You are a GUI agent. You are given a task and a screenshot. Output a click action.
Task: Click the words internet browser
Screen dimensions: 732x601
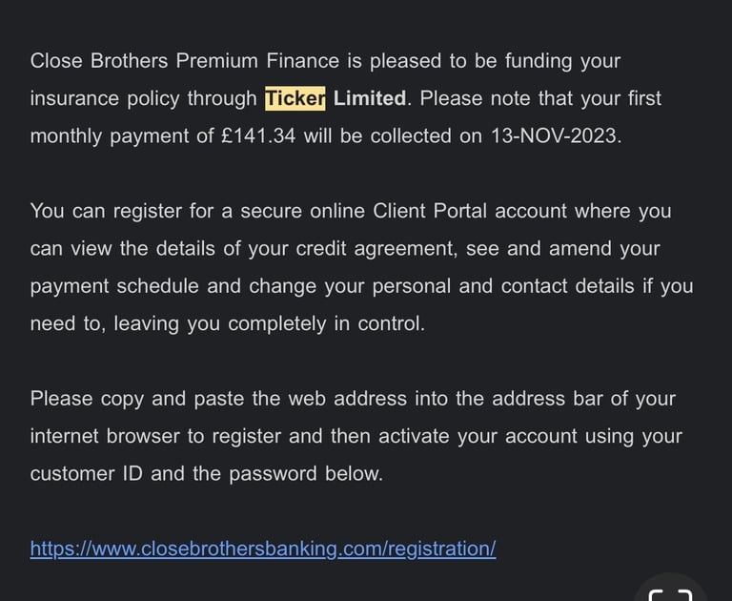click(x=105, y=436)
